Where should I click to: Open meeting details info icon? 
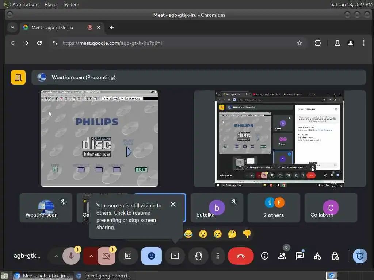pos(264,256)
